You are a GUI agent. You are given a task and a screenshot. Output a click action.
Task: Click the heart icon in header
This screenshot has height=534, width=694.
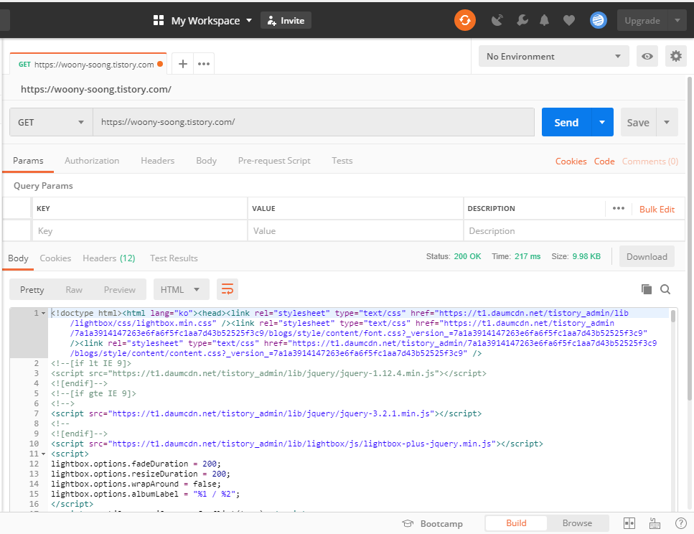568,20
